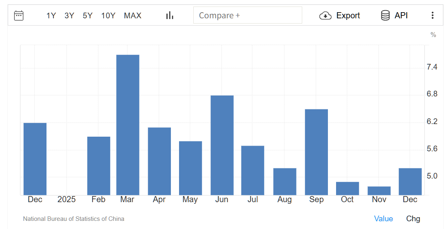Change chart type via bar chart icon
Viewport: 447px width, 229px height.
[x=170, y=15]
